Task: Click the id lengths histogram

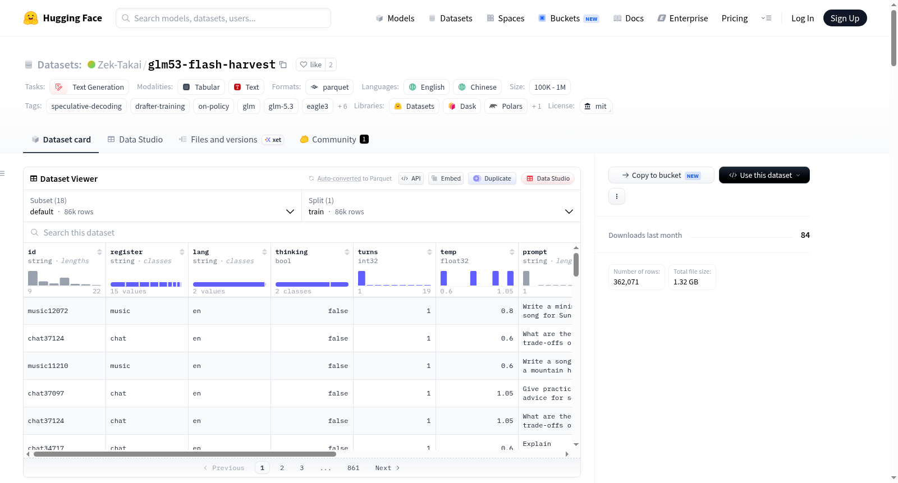Action: point(65,278)
